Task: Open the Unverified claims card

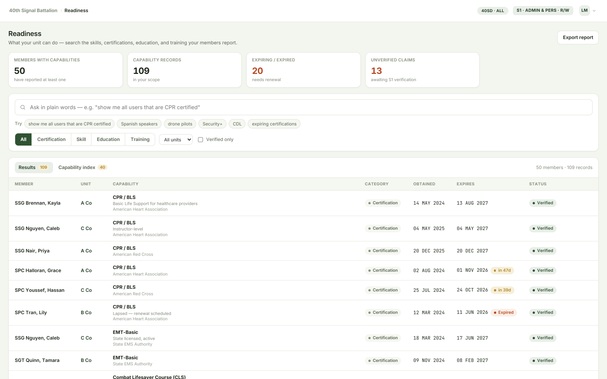Action: [422, 70]
